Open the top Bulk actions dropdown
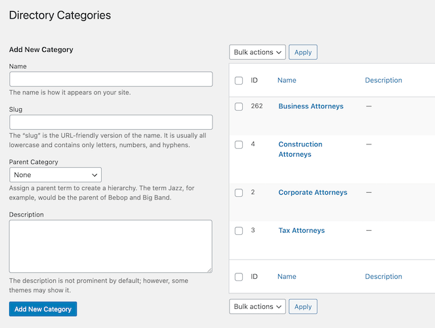The image size is (435, 328). coord(257,52)
